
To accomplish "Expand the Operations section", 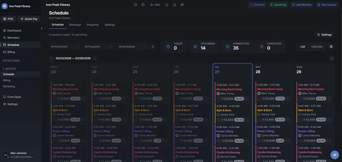I will pyautogui.click(x=20, y=61).
